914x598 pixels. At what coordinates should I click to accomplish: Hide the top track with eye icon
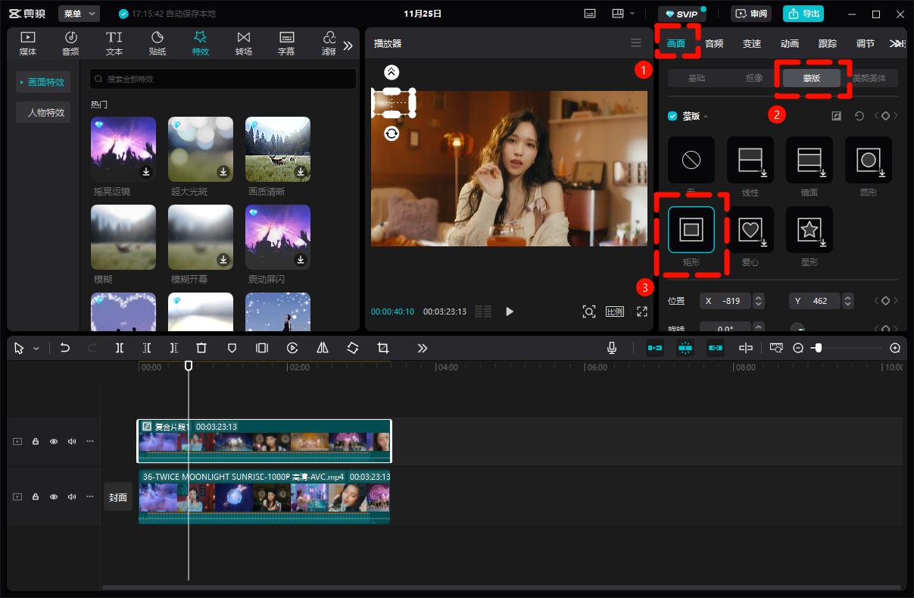(54, 441)
